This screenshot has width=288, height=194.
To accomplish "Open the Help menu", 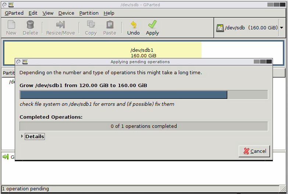I will [x=109, y=13].
